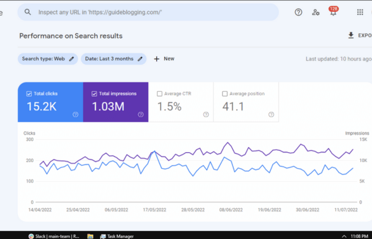Add a New filter
The height and width of the screenshot is (239, 372).
[x=164, y=59]
